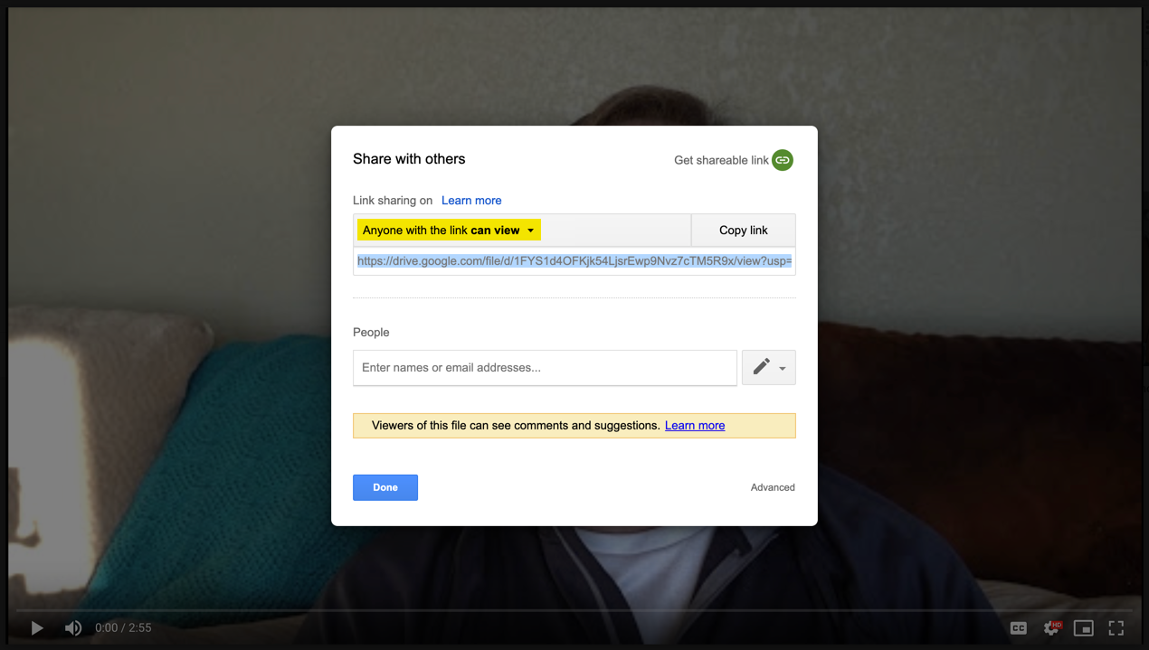Expand 'Anyone with the link can view' dropdown
1149x650 pixels.
click(x=450, y=231)
